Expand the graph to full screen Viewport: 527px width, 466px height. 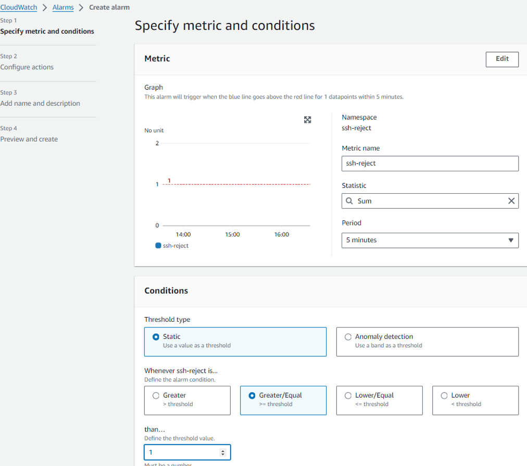(307, 120)
